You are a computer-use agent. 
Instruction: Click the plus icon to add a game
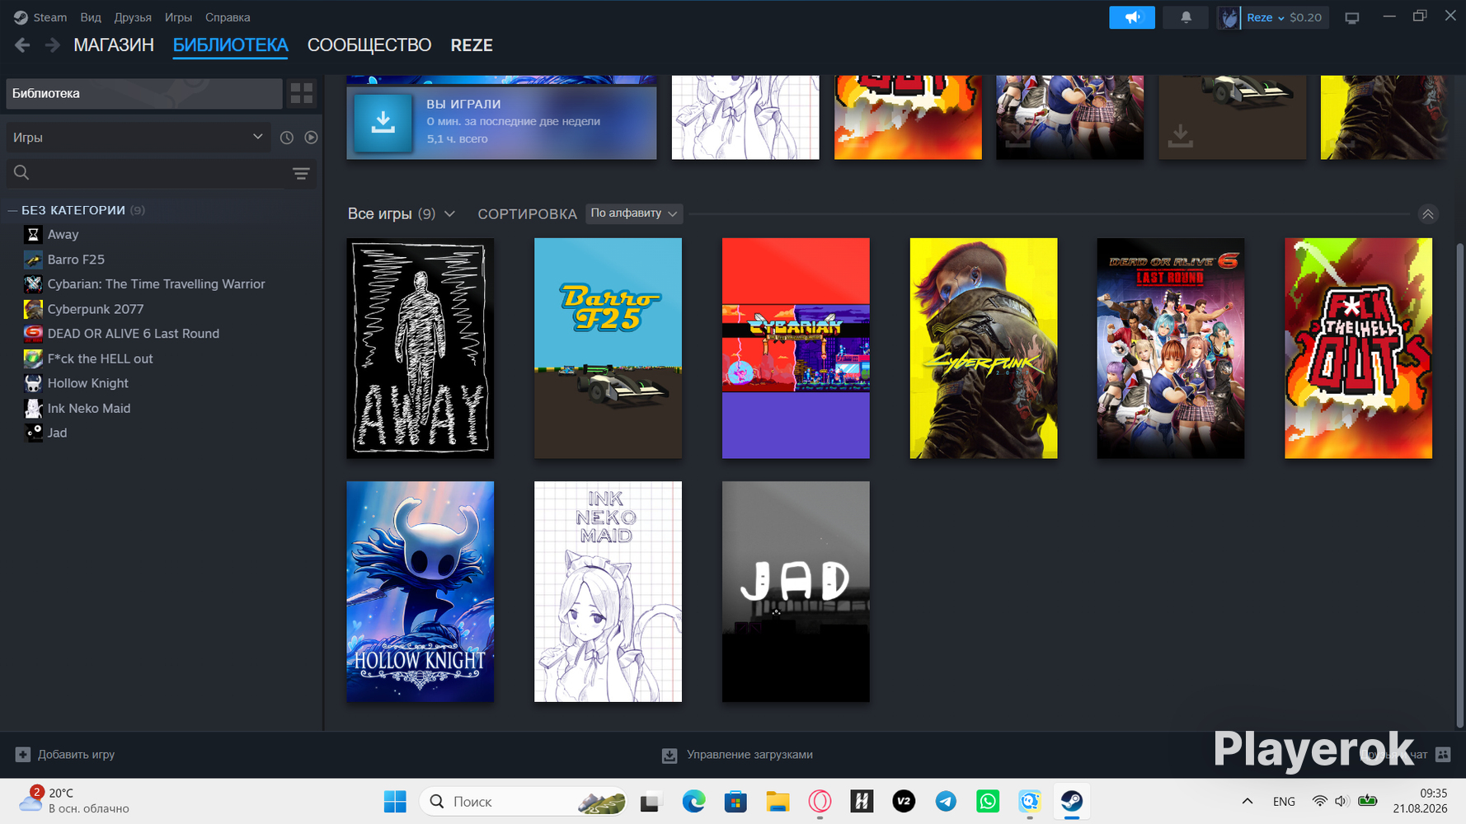(23, 755)
